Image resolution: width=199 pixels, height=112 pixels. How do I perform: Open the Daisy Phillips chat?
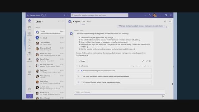click(50, 60)
